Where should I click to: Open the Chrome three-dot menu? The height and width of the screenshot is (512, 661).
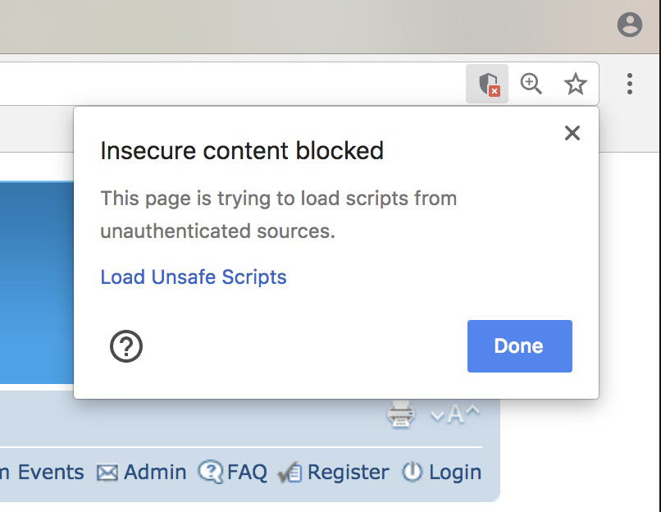tap(629, 84)
